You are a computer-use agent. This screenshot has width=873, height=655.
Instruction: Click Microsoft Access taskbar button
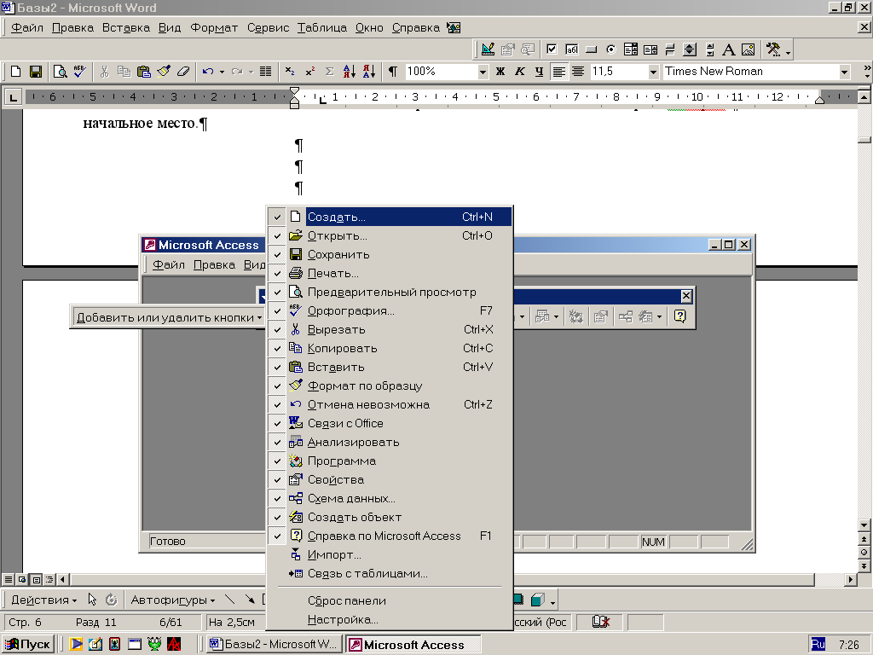coord(413,645)
